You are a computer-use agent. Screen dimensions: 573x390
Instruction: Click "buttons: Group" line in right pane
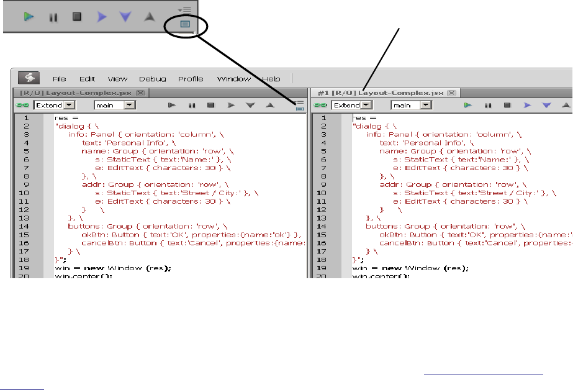tap(446, 227)
